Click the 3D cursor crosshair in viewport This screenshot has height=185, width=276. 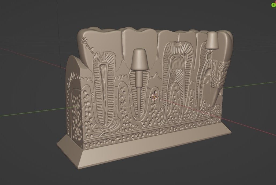click(154, 97)
